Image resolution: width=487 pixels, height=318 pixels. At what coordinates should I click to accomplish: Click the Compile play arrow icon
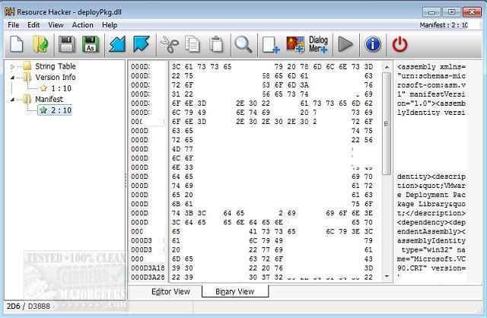coord(345,44)
